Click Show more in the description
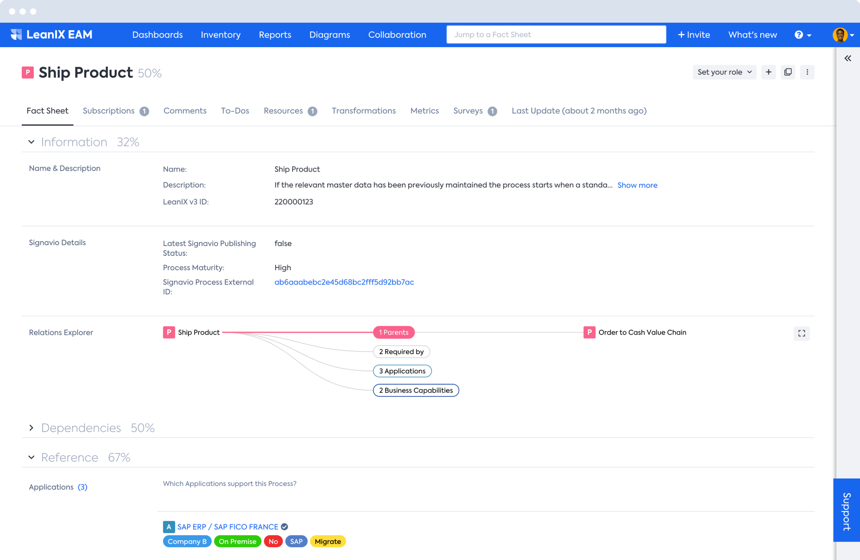This screenshot has width=860, height=560. (x=637, y=185)
